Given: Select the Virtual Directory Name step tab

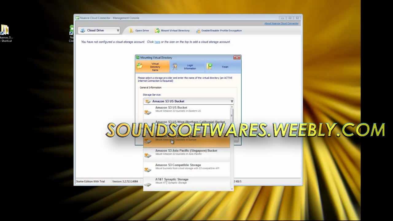Looking at the screenshot, I should click(153, 67).
